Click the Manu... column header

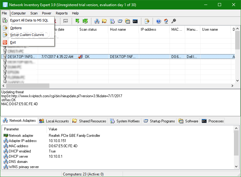pos(193,29)
